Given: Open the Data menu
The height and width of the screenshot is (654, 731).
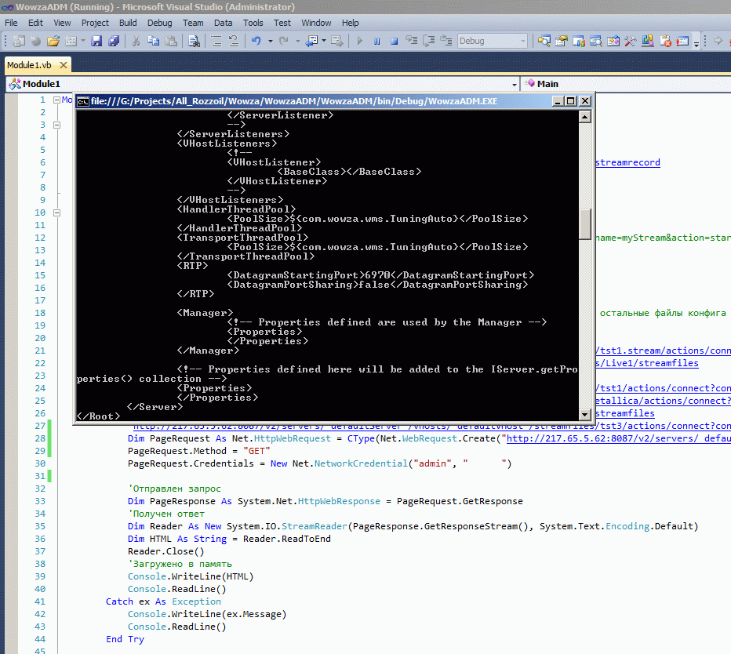Looking at the screenshot, I should pos(224,23).
